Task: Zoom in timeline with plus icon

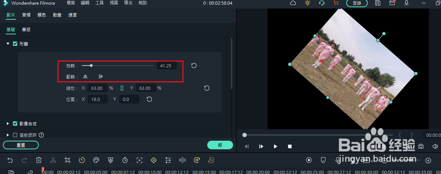Action: (x=428, y=160)
